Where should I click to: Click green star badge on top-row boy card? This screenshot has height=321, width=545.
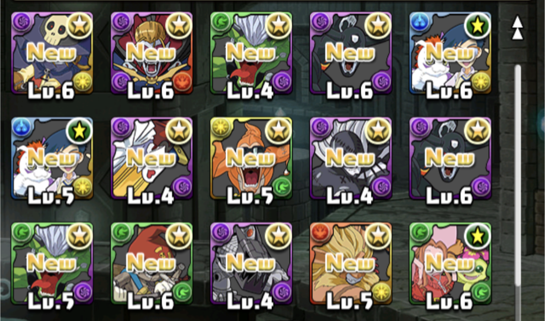(477, 26)
